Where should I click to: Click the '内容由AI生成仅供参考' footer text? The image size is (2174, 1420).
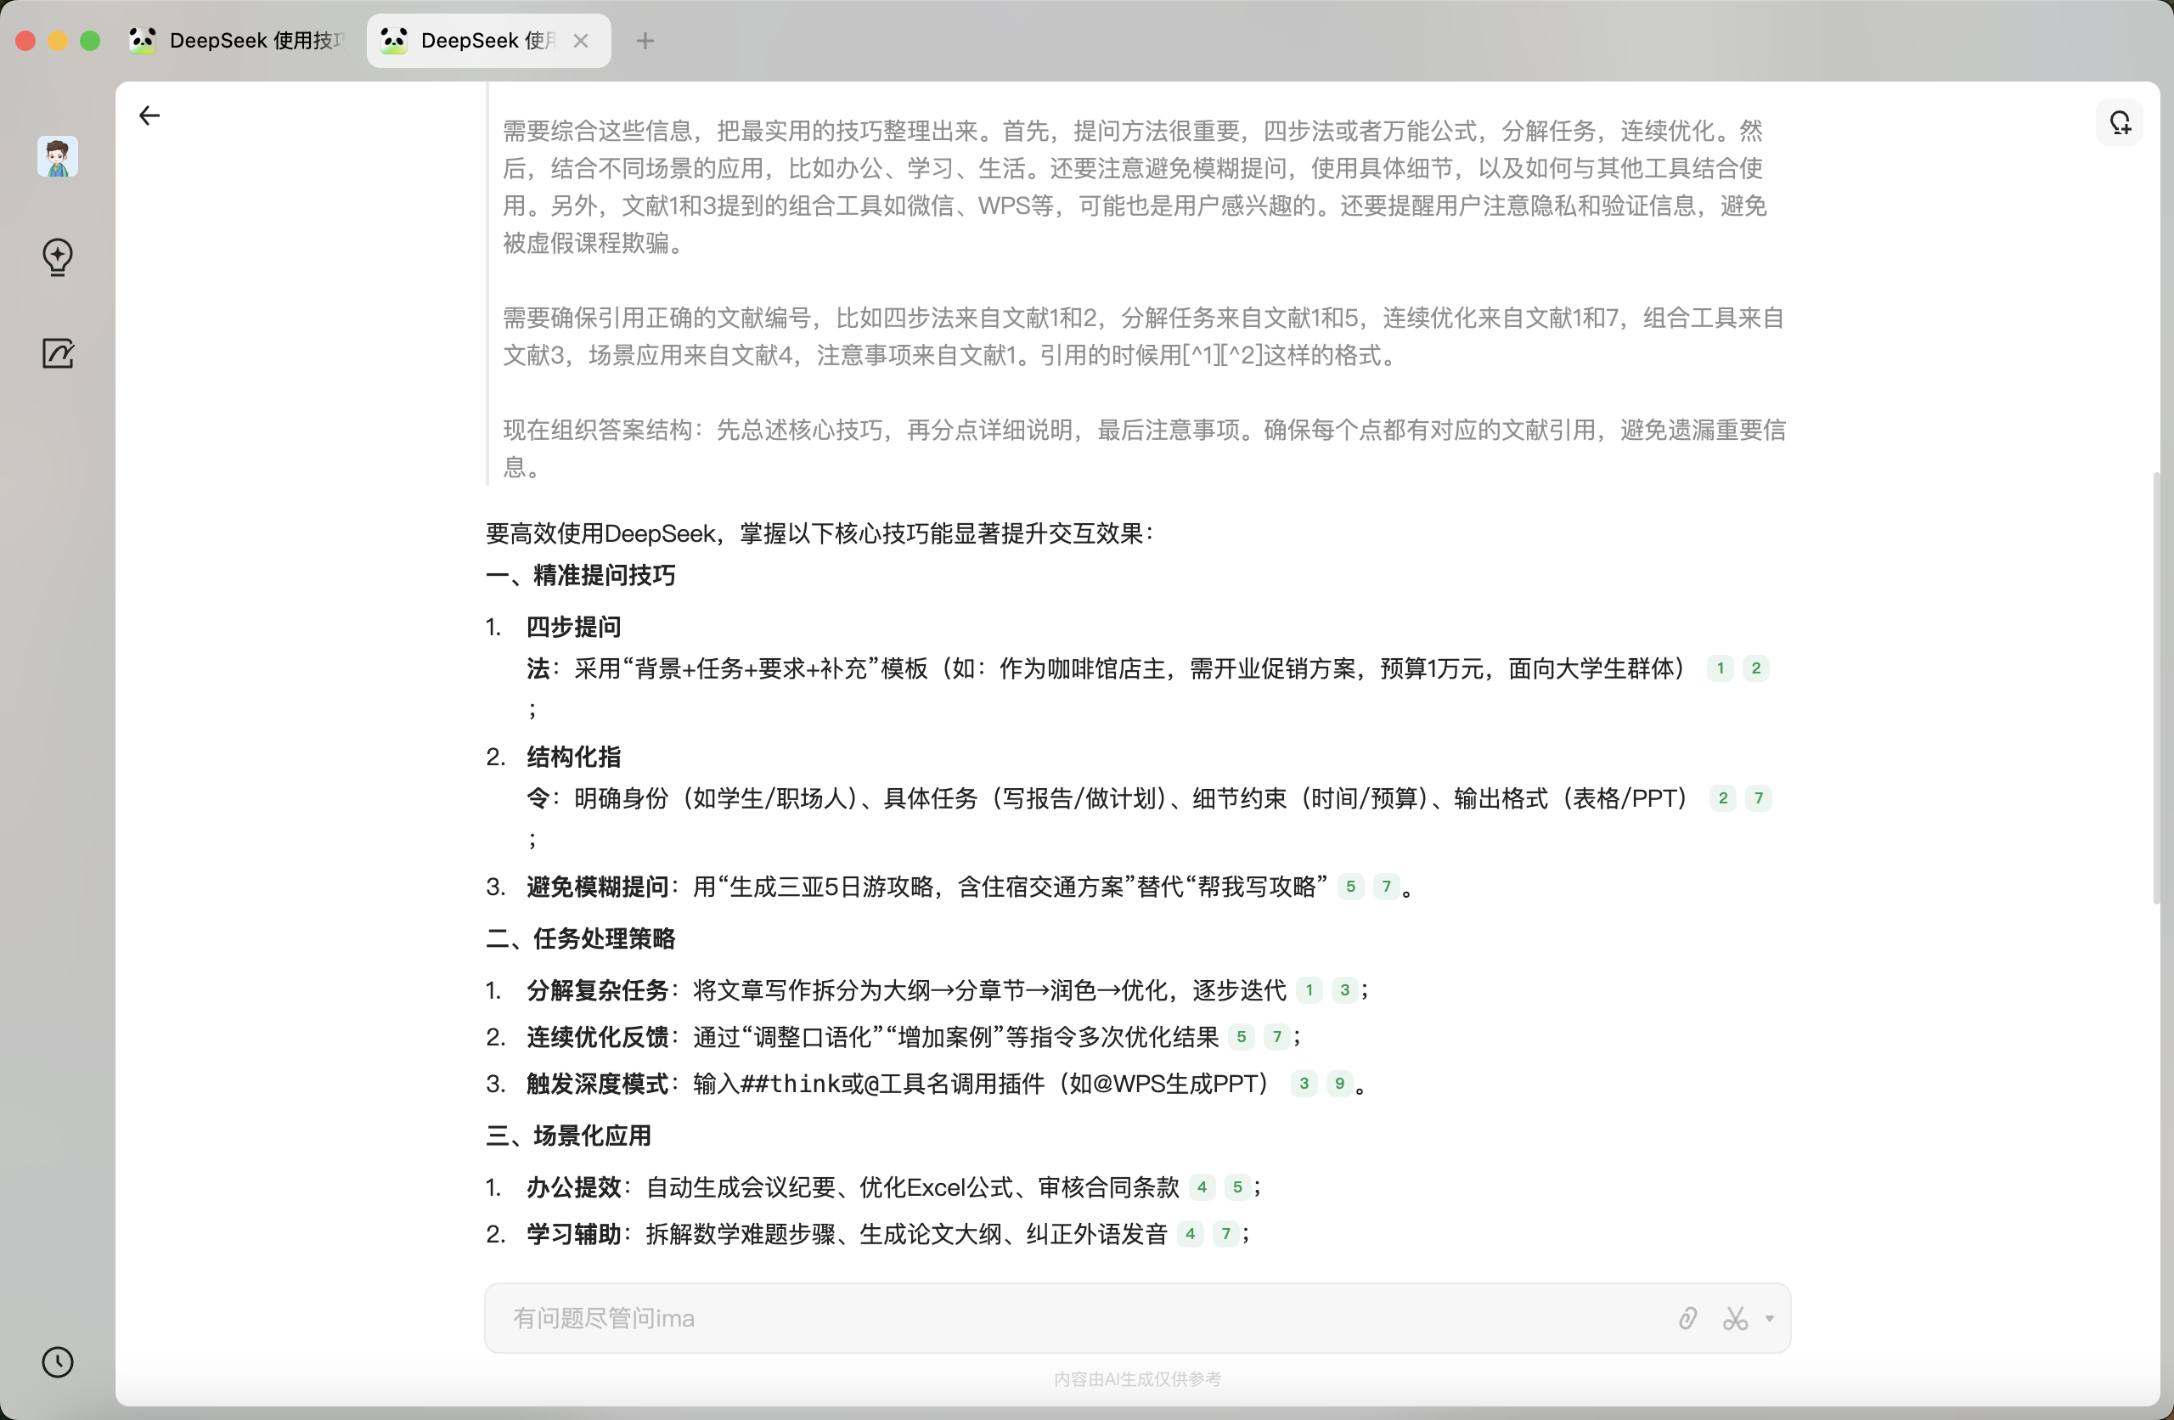click(1137, 1379)
